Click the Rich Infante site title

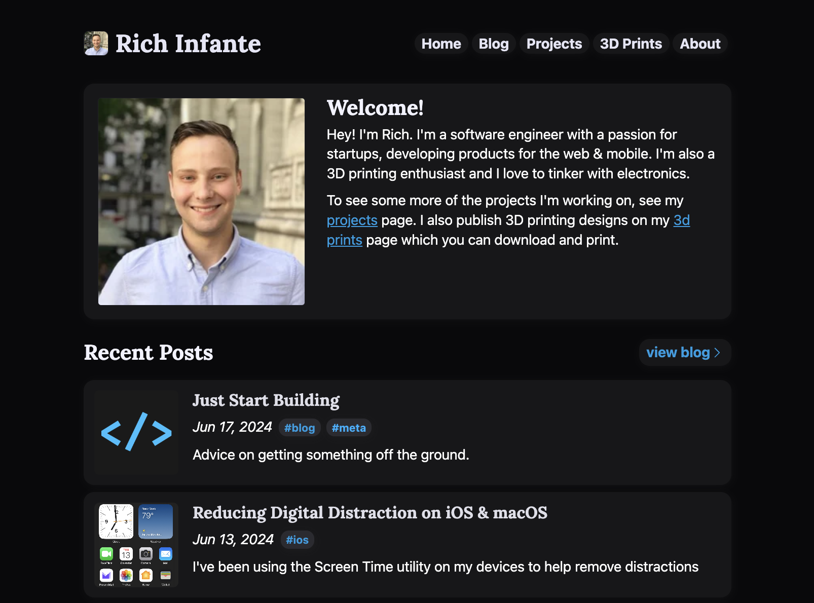188,44
